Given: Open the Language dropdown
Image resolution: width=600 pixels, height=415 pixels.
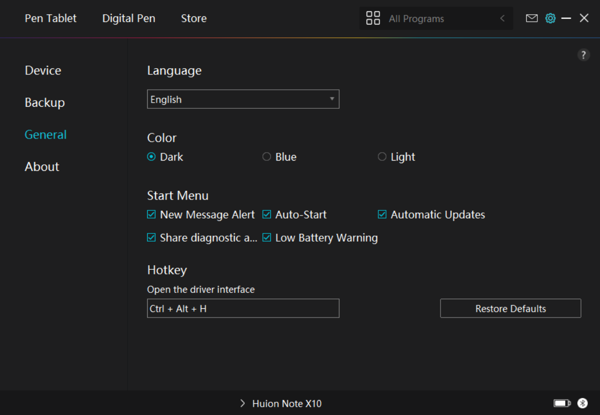Looking at the screenshot, I should pos(243,100).
